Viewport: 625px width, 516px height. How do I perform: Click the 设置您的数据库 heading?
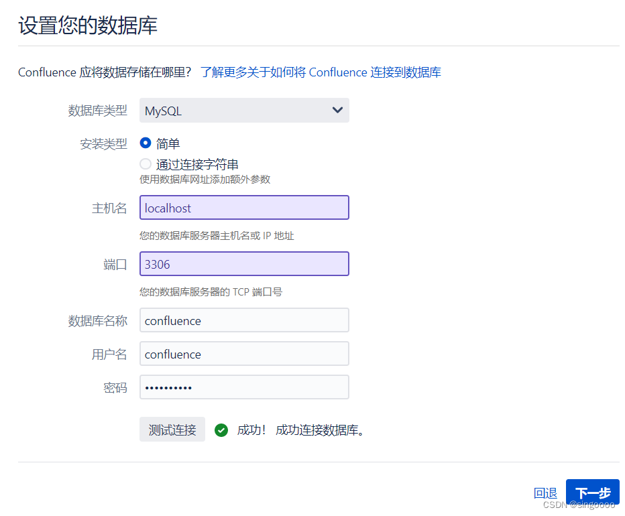click(88, 25)
